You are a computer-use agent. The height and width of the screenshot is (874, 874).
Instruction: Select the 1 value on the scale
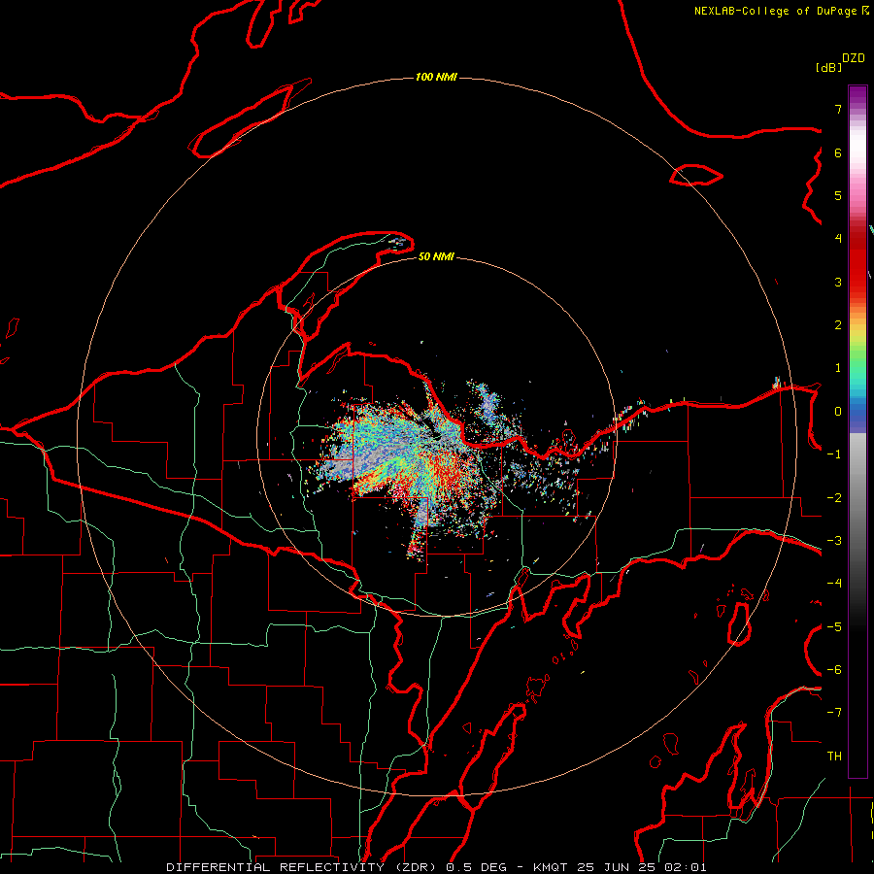coord(838,368)
